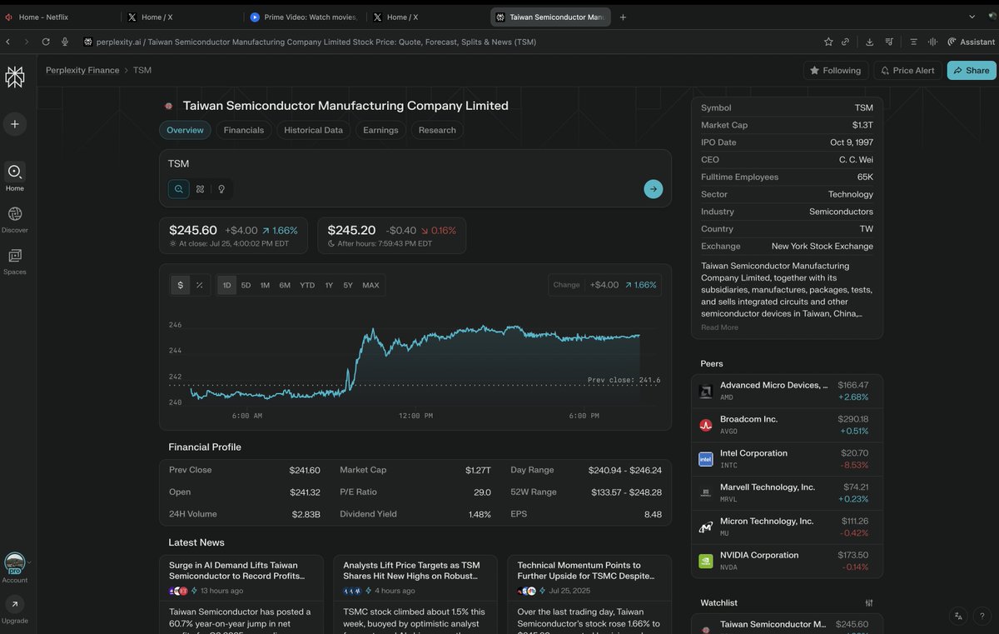Viewport: 999px width, 634px height.
Task: Open the Marvell Technology peer row
Action: point(787,492)
